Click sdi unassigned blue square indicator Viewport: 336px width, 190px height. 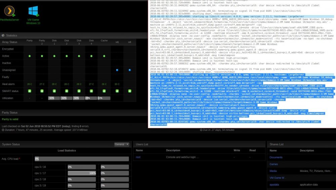(x=130, y=70)
